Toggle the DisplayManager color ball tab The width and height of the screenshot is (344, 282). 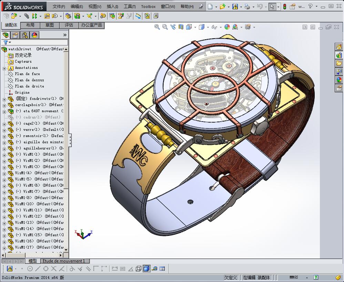click(x=34, y=35)
